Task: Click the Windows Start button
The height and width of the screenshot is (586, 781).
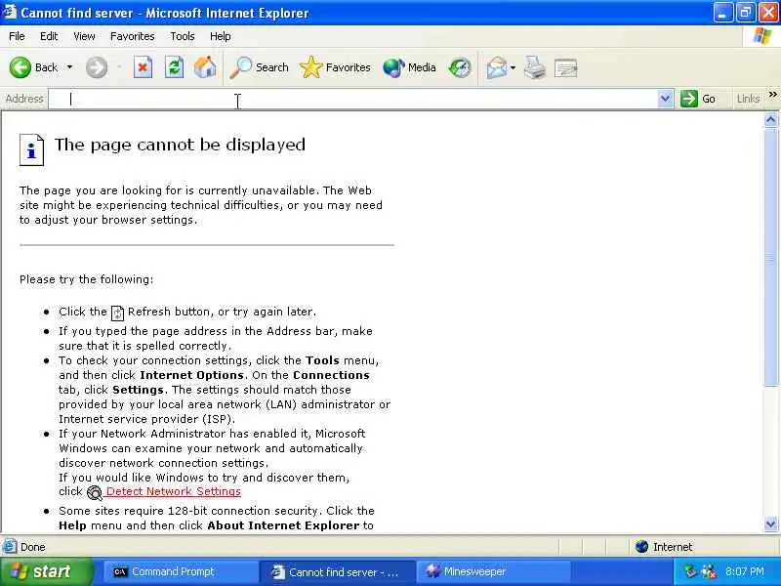Action: [46, 571]
